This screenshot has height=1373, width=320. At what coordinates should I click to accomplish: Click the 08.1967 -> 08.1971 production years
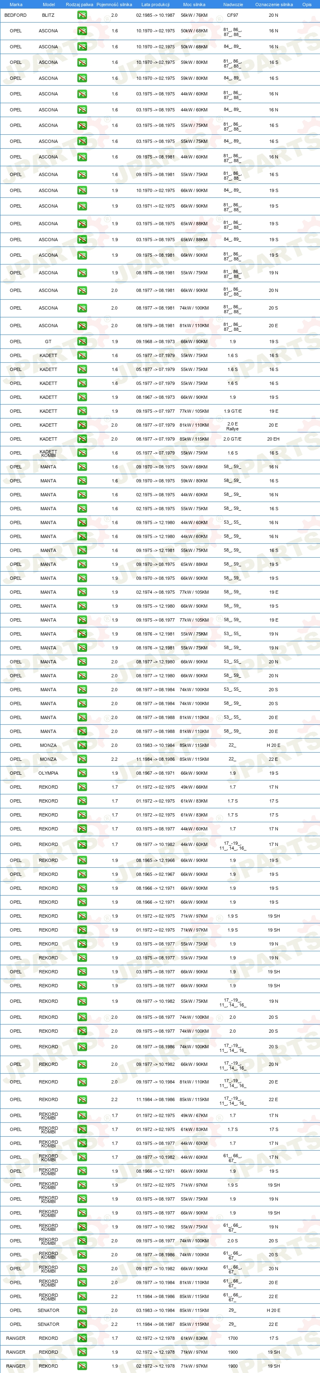click(155, 773)
